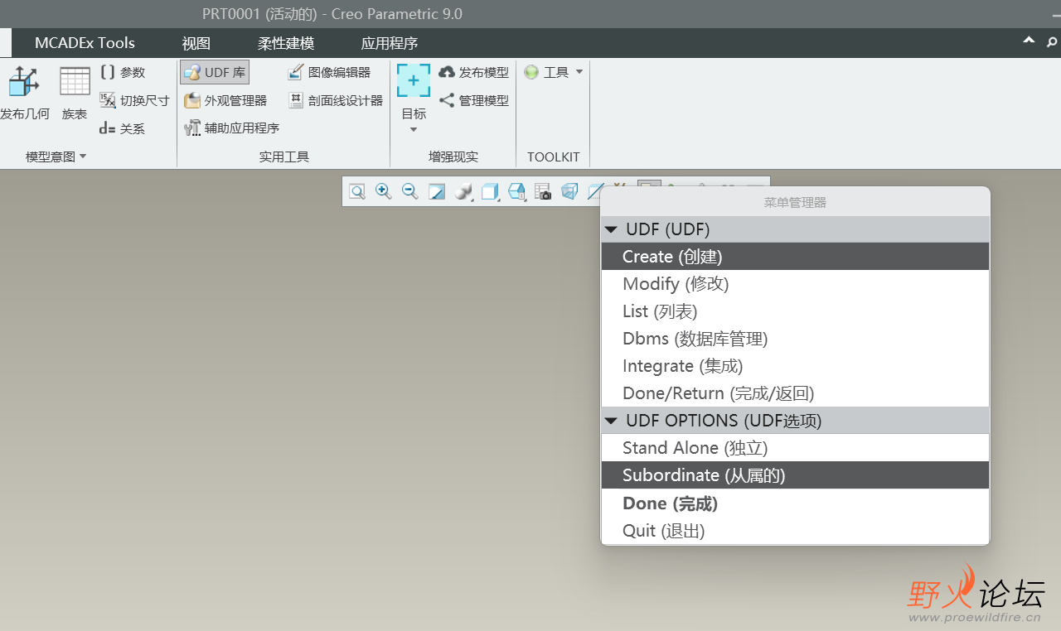Collapse the UDF OPTIONS section triangle

pyautogui.click(x=611, y=421)
